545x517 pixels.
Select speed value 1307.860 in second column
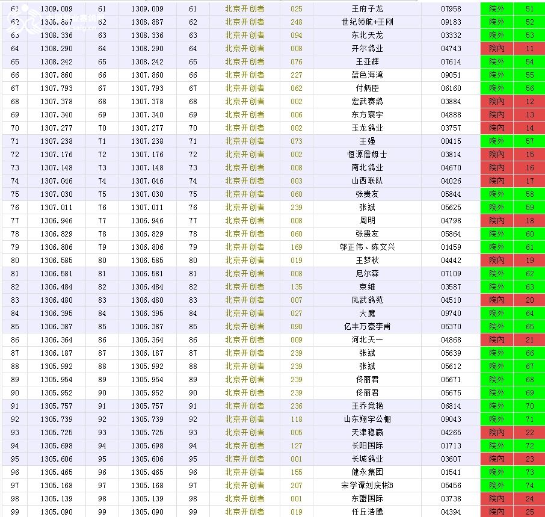(57, 75)
